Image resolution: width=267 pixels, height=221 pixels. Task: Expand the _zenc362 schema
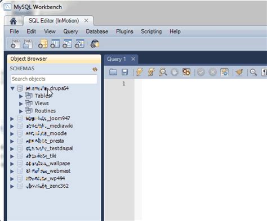[12, 186]
